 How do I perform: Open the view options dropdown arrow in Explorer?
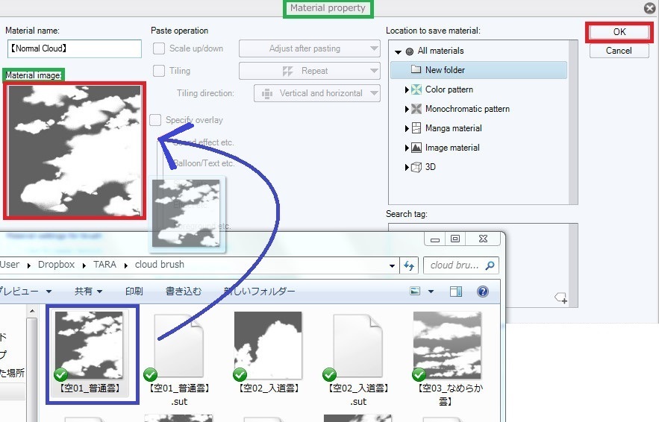431,292
